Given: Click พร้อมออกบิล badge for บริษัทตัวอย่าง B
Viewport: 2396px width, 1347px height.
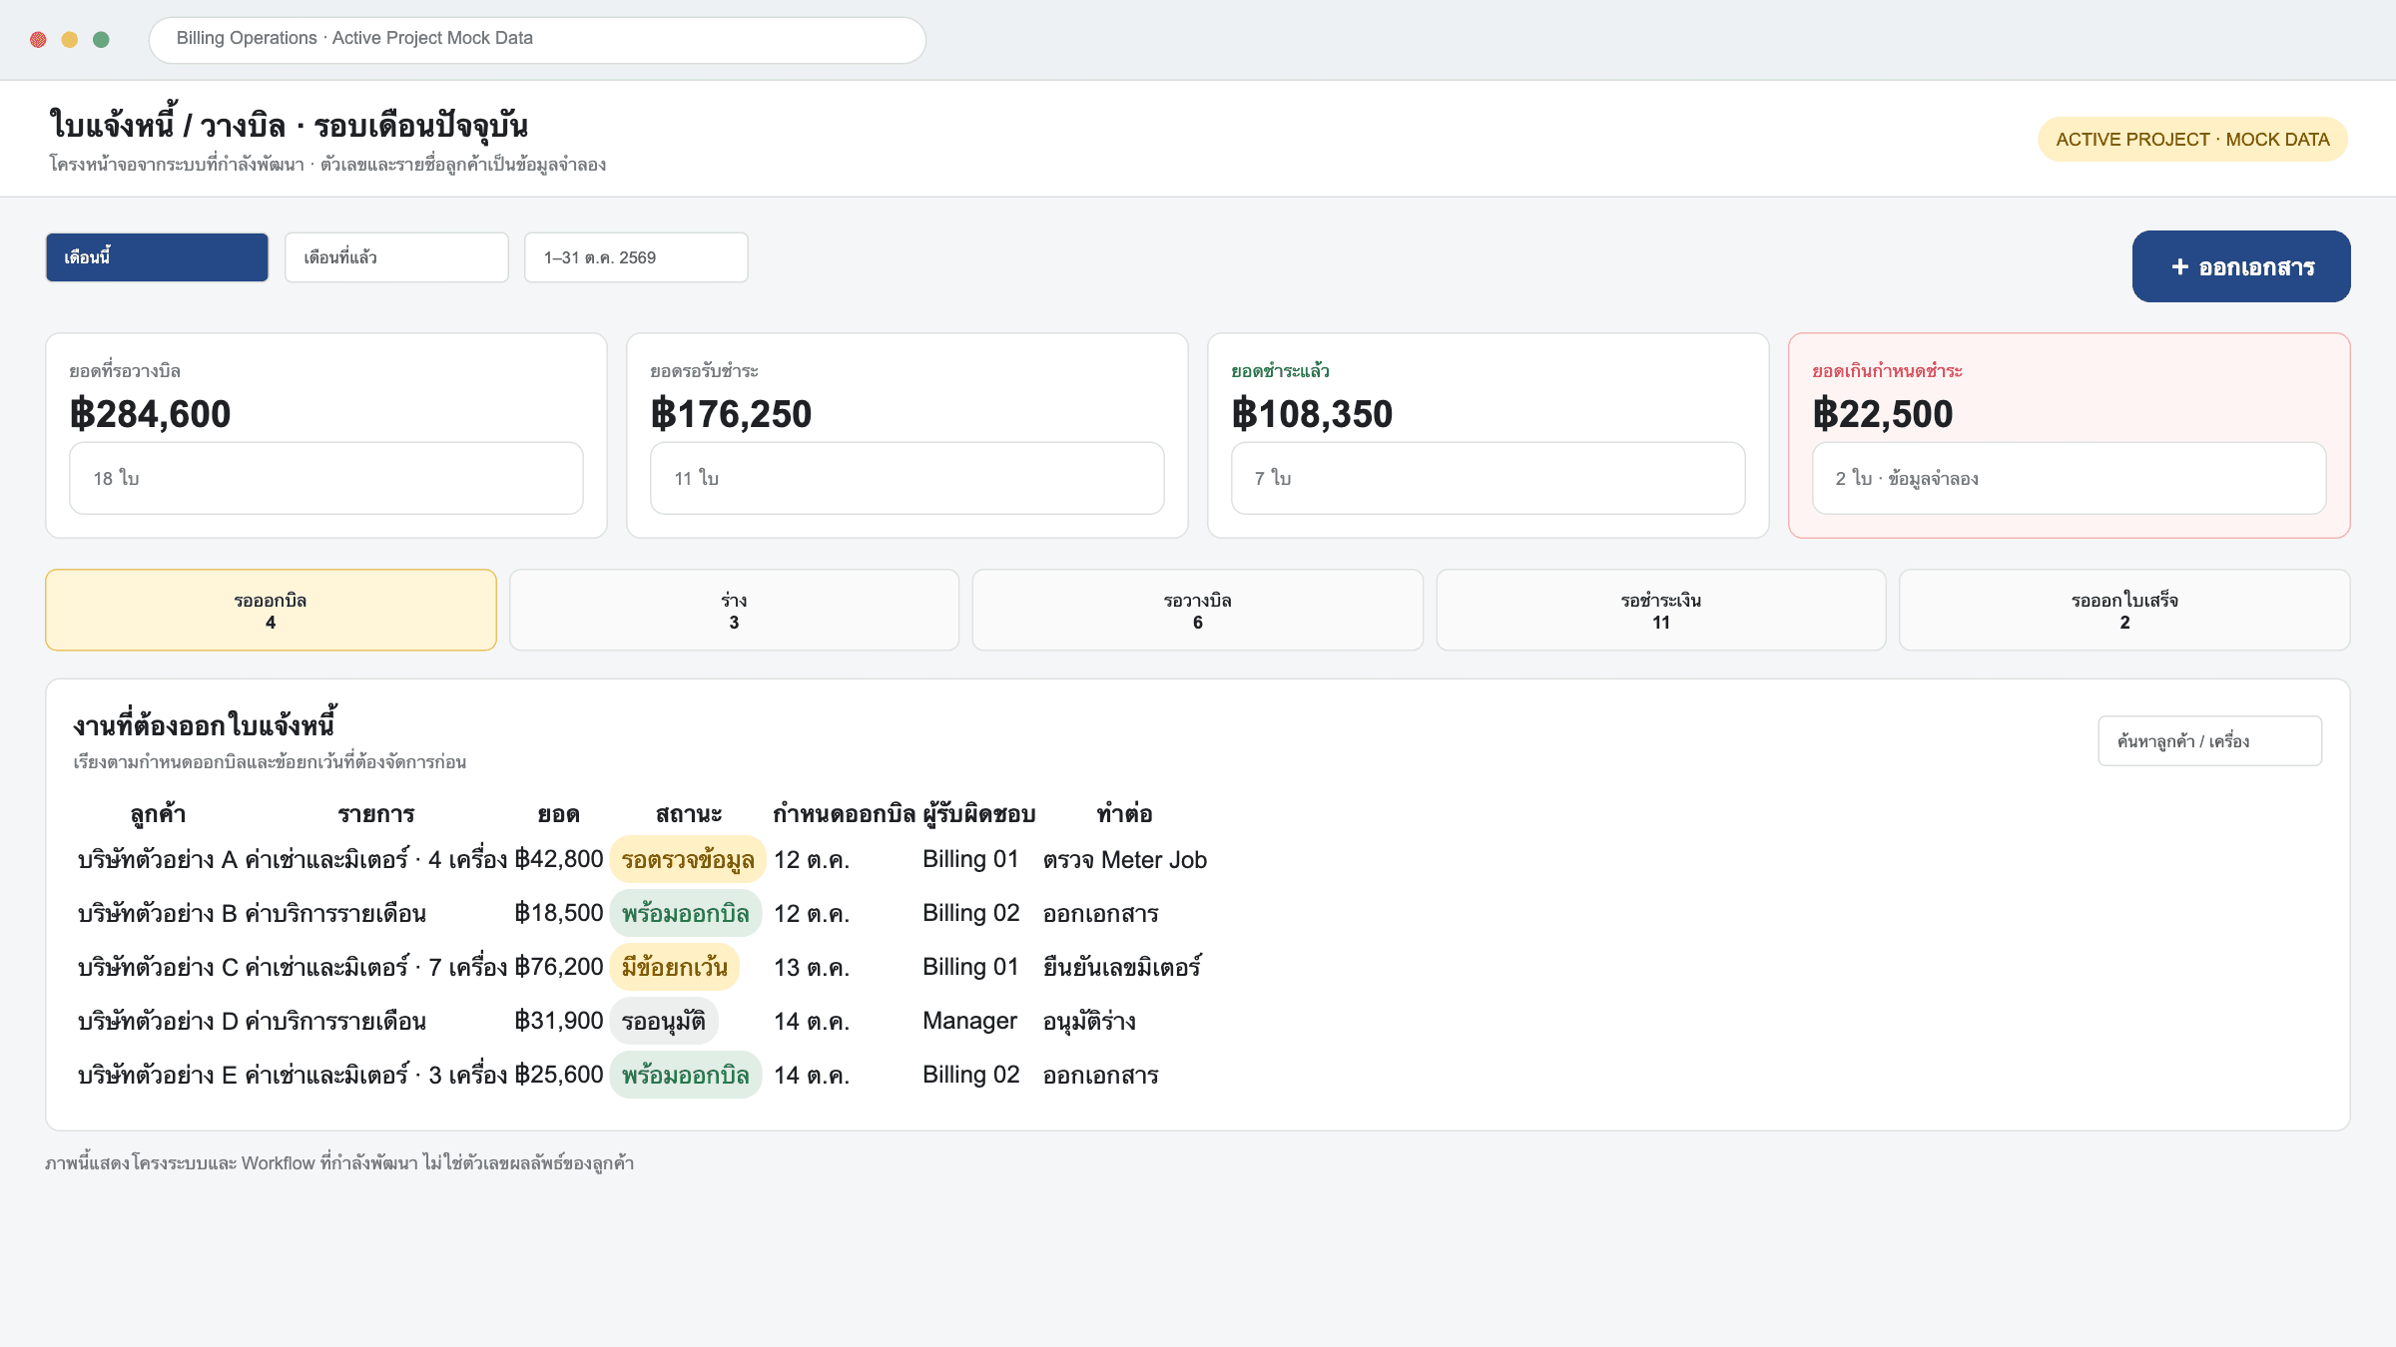Looking at the screenshot, I should point(686,914).
